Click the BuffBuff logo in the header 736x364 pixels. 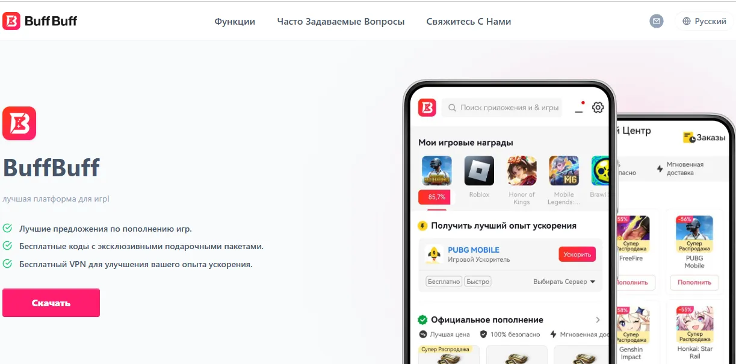pos(40,21)
